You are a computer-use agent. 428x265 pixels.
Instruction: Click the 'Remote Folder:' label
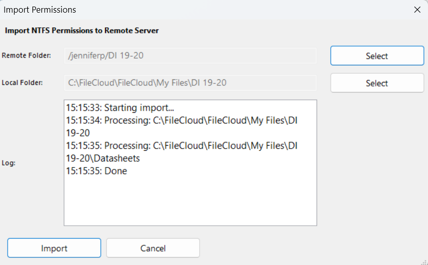pos(26,56)
